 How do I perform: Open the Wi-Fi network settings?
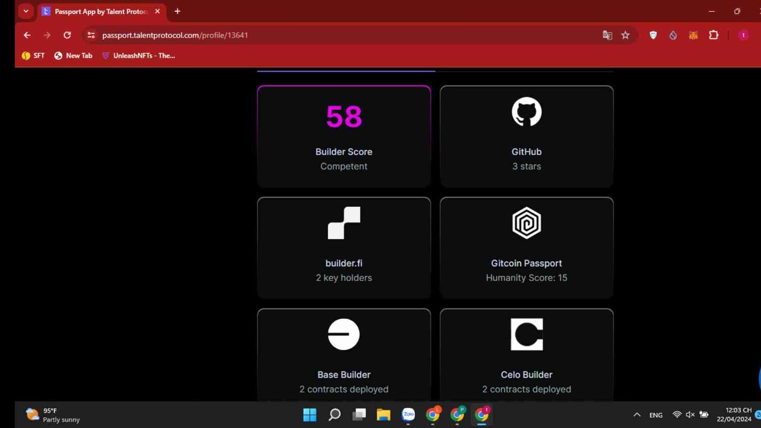676,415
